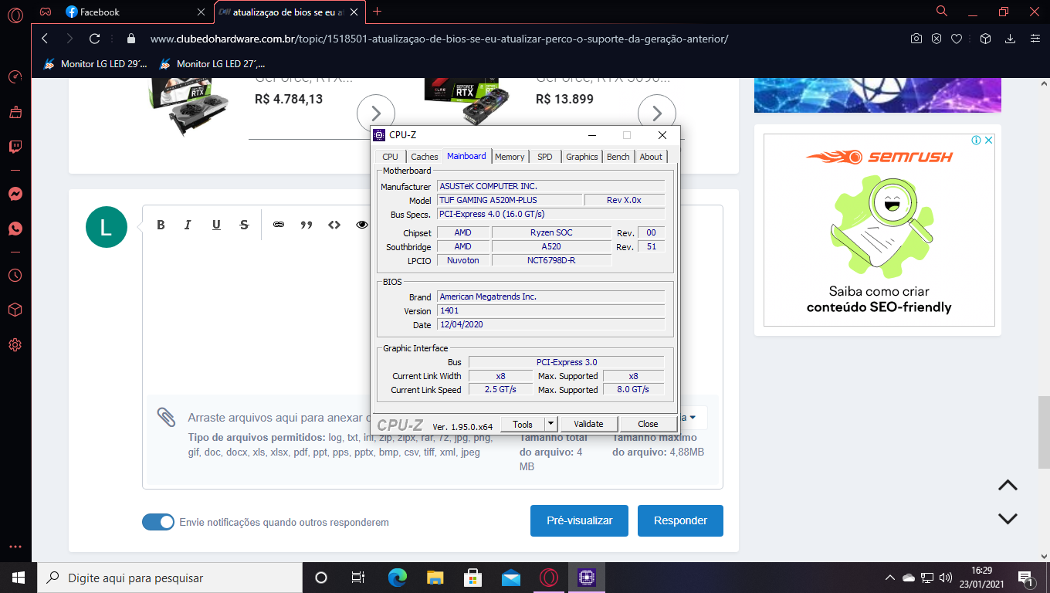This screenshot has height=593, width=1050.
Task: Insert a link in reply editor
Action: (x=279, y=225)
